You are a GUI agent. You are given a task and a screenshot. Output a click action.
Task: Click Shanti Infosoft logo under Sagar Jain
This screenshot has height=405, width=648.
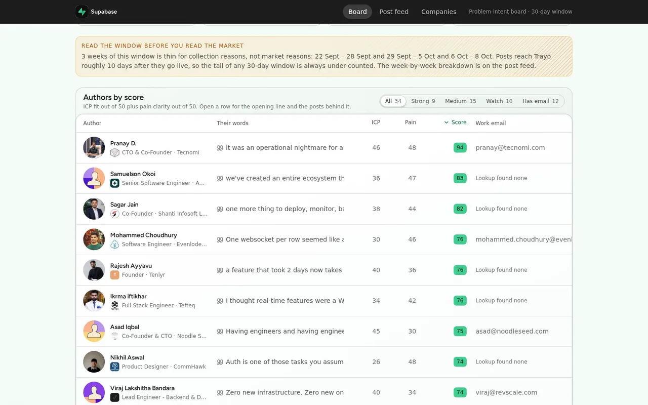point(115,214)
